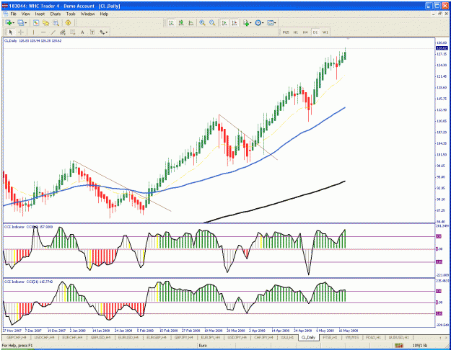The width and height of the screenshot is (451, 350).
Task: Open the Profiles dropdown in toolbar
Action: point(22,22)
